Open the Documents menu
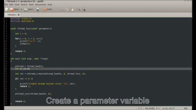Image resolution: width=196 pixels, height=110 pixels. pyautogui.click(x=40, y=5)
